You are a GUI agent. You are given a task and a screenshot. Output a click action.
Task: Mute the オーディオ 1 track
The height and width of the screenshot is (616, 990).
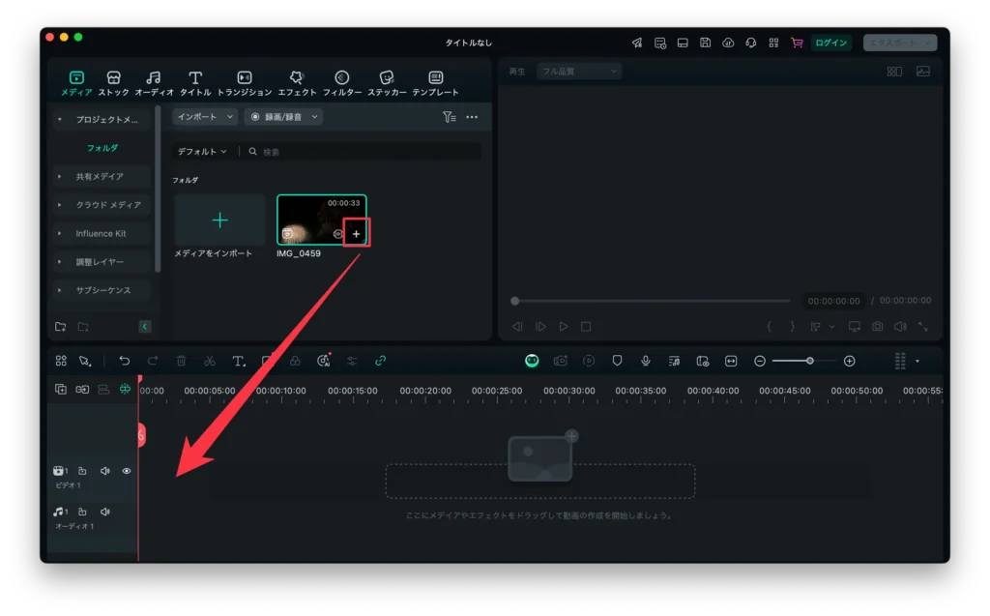tap(104, 512)
